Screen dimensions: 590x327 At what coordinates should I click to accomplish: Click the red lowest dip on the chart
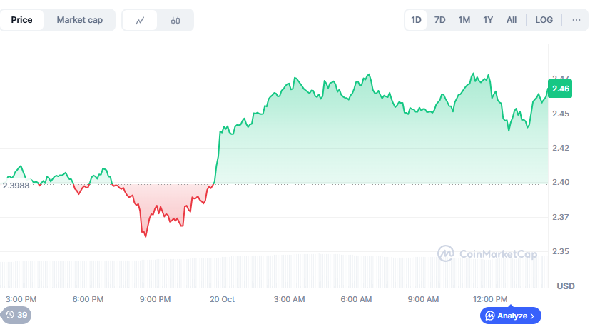[146, 236]
